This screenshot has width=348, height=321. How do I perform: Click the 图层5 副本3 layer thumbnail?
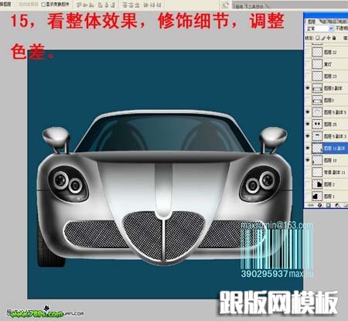[317, 136]
